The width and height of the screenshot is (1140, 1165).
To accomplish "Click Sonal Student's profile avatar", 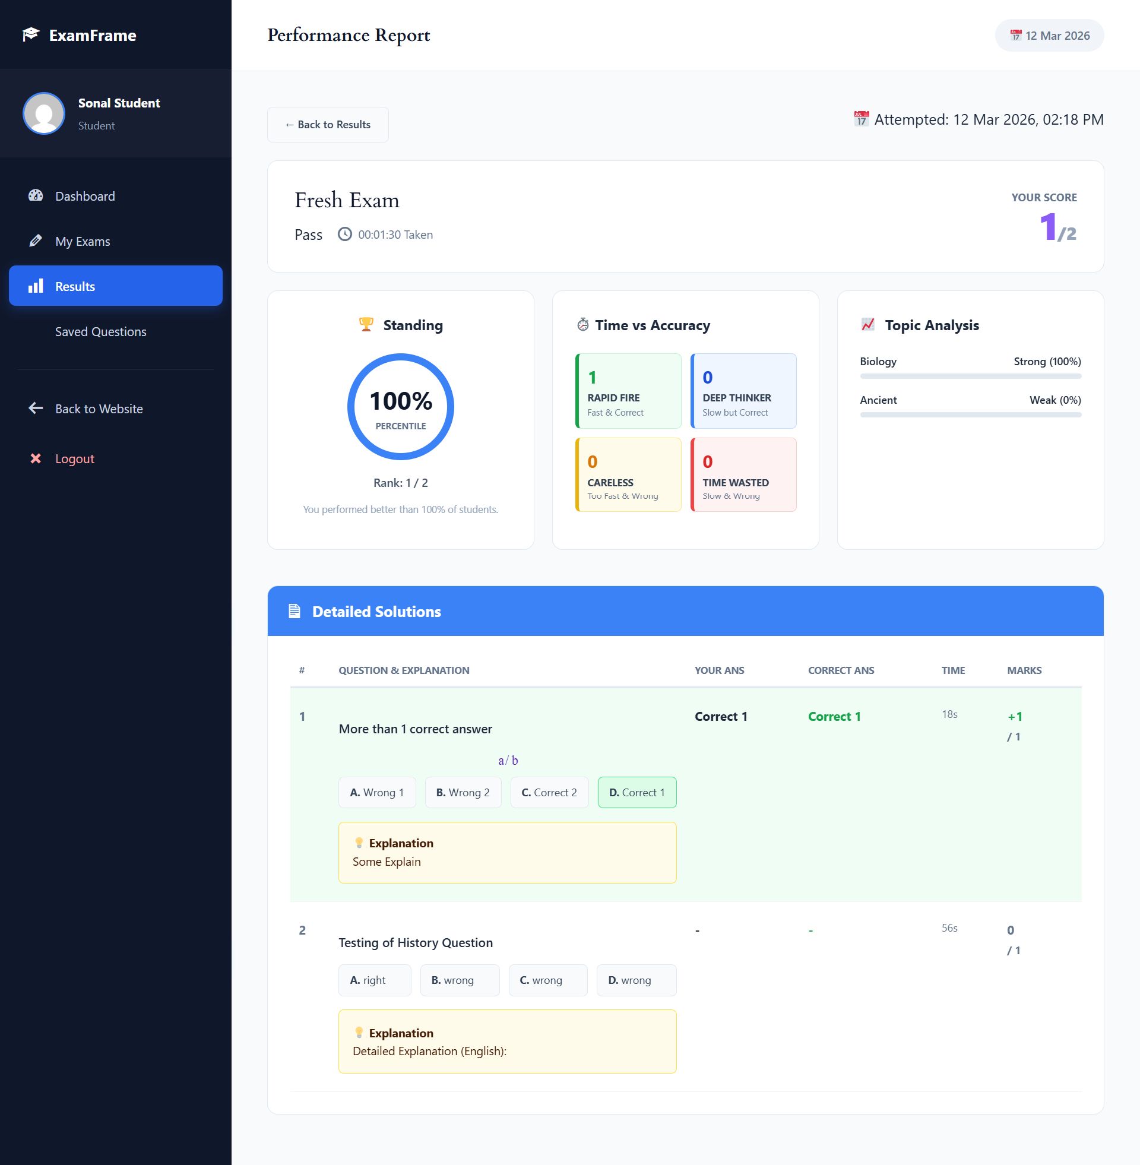I will click(44, 113).
